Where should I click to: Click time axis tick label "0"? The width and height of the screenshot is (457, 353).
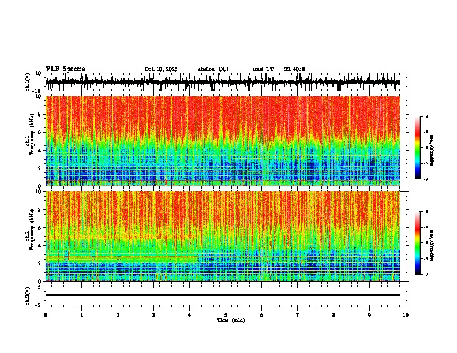click(46, 315)
